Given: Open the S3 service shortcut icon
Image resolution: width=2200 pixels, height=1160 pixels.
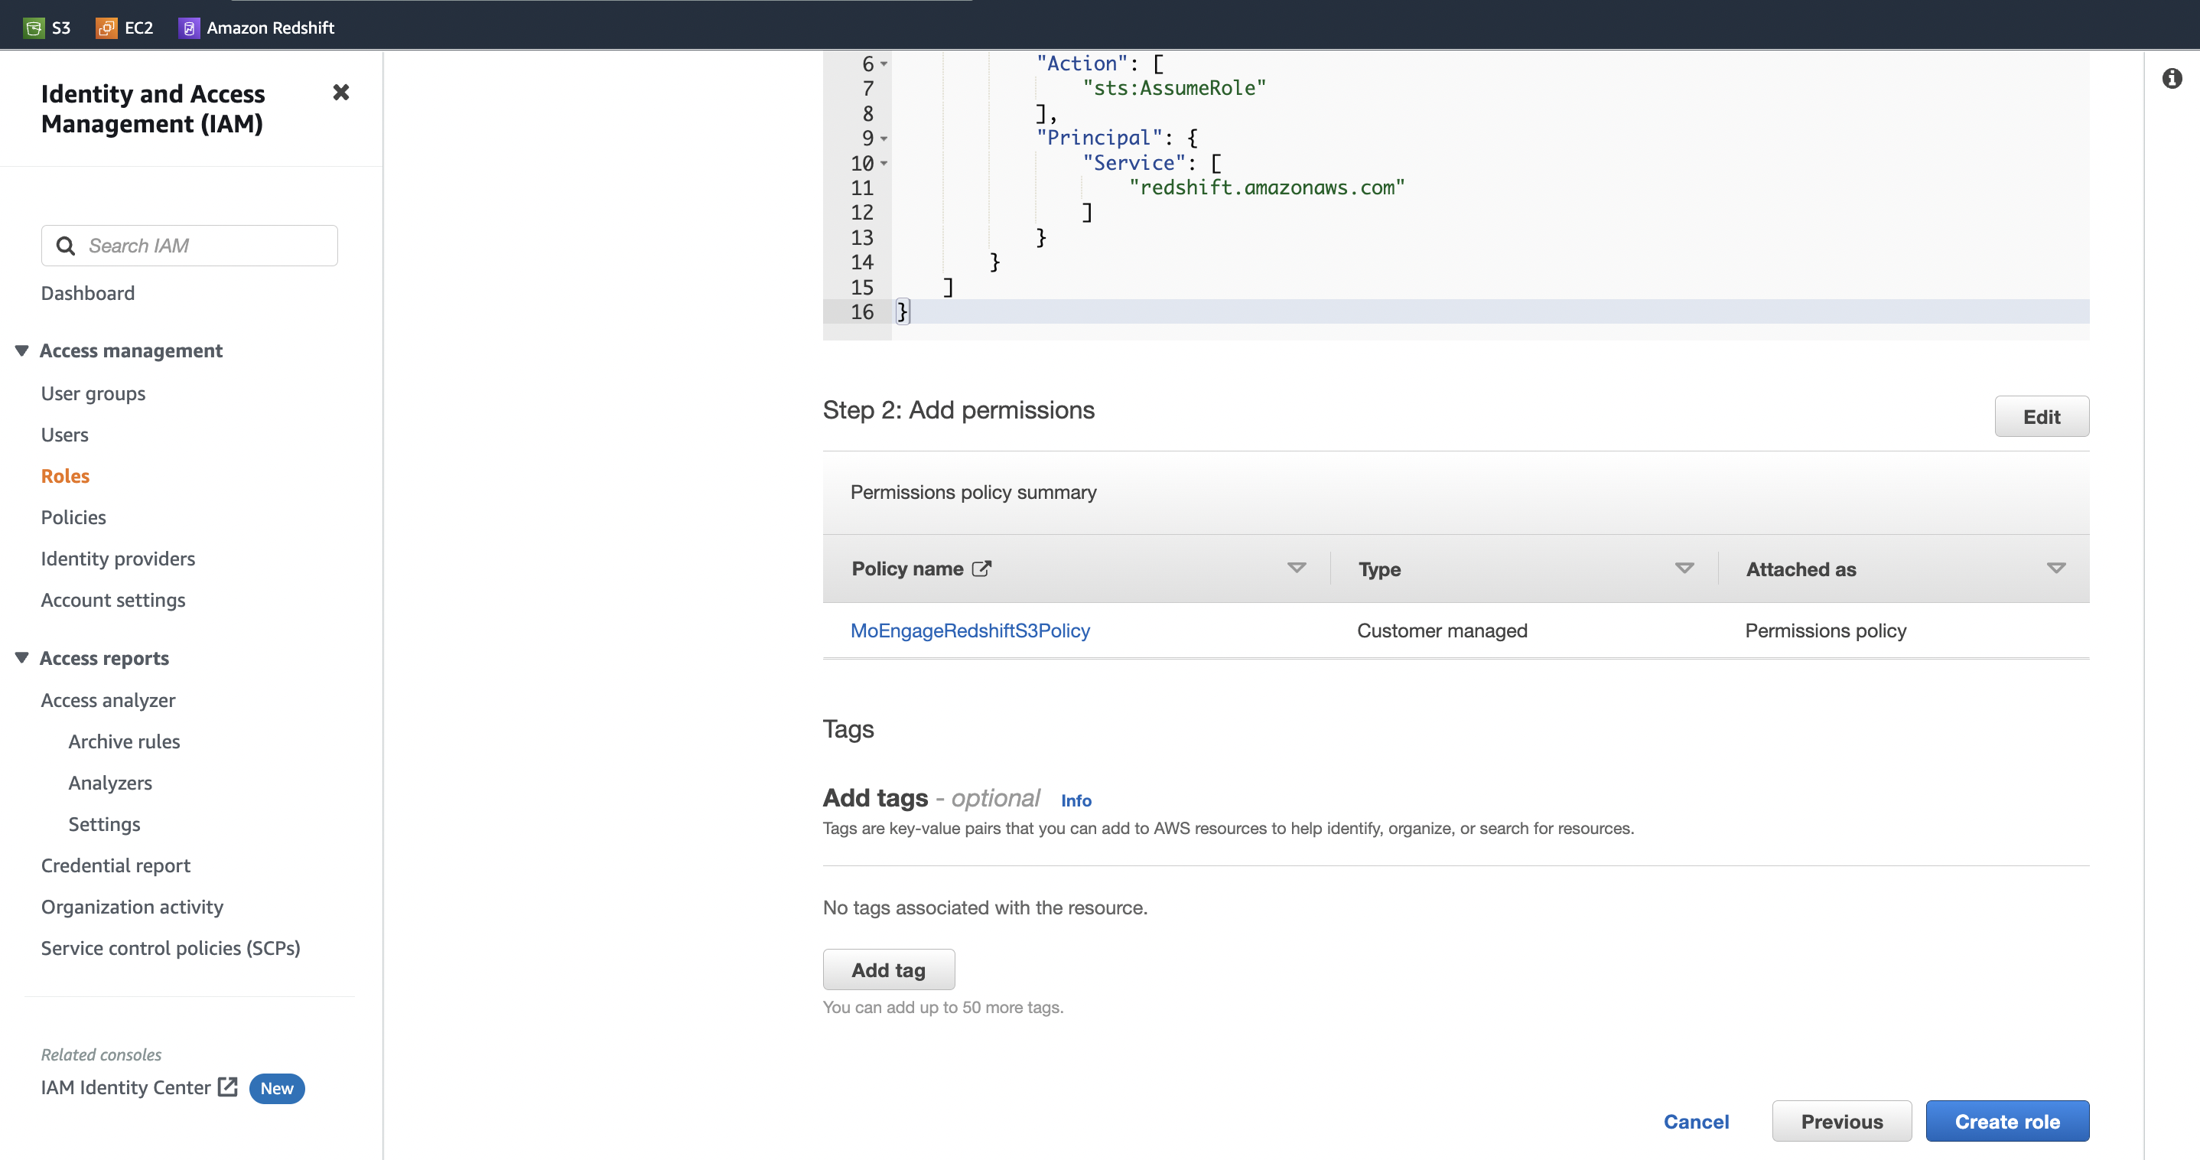Looking at the screenshot, I should (34, 28).
